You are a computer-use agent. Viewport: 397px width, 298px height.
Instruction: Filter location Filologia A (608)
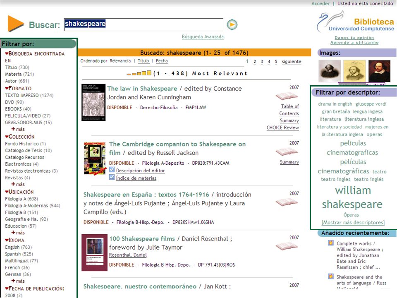click(x=22, y=199)
